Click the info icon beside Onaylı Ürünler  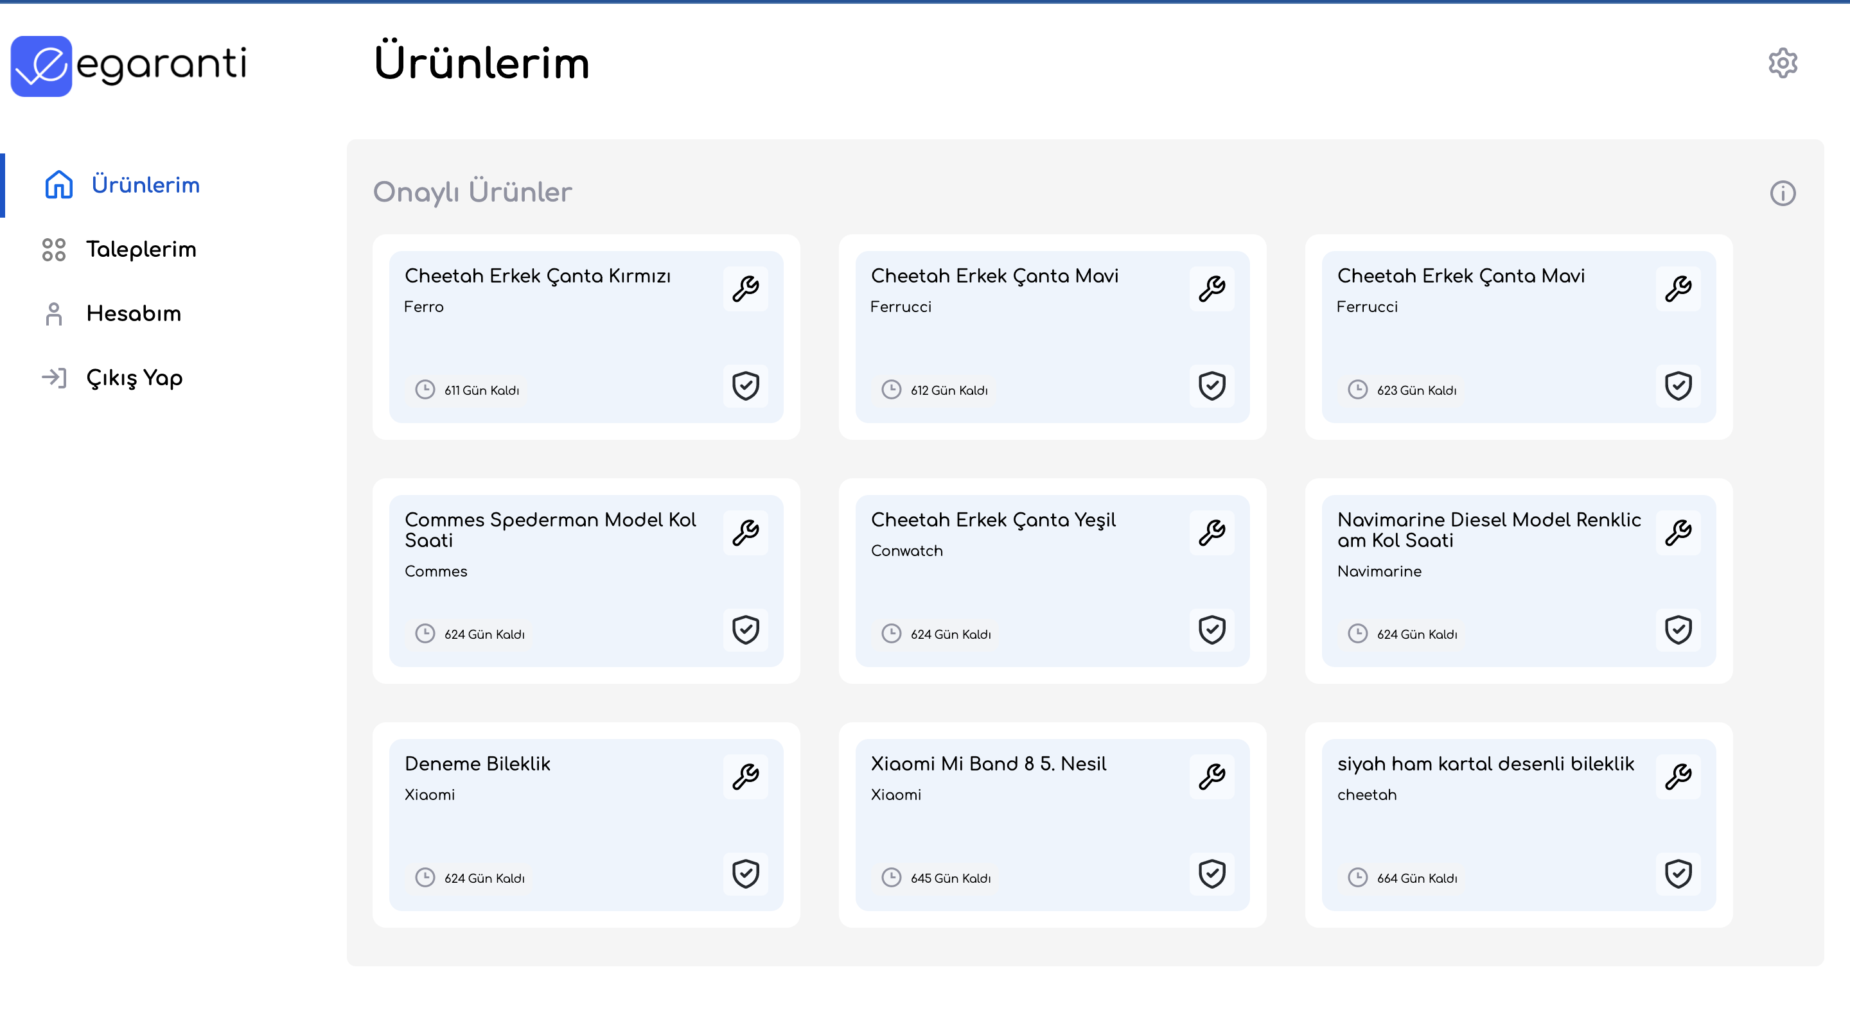tap(1782, 193)
